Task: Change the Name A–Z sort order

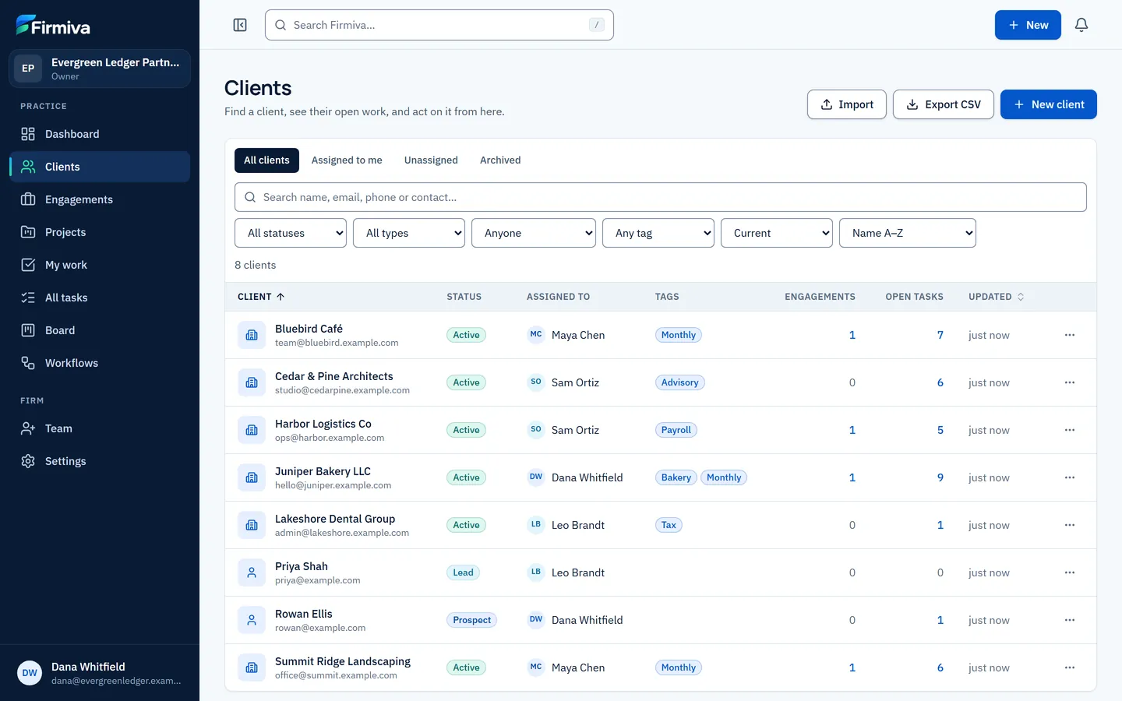Action: tap(908, 233)
